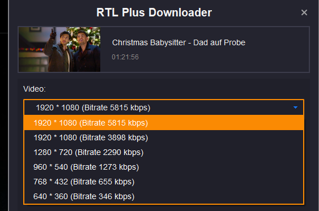The height and width of the screenshot is (211, 319).
Task: Pick 1280 * 720 Bitrate 2290 kbps
Action: tap(164, 152)
